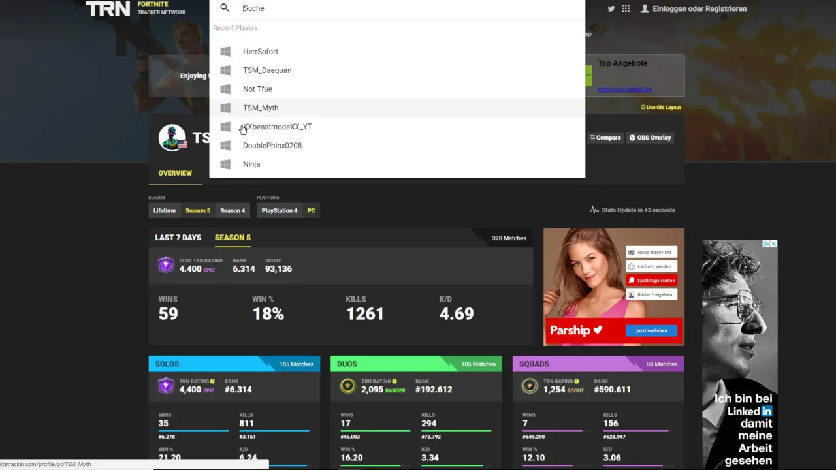
Task: Click the Squads Scout rating badge
Action: tap(530, 386)
